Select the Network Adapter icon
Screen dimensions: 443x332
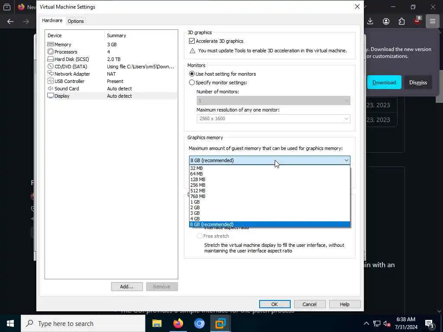tap(51, 73)
